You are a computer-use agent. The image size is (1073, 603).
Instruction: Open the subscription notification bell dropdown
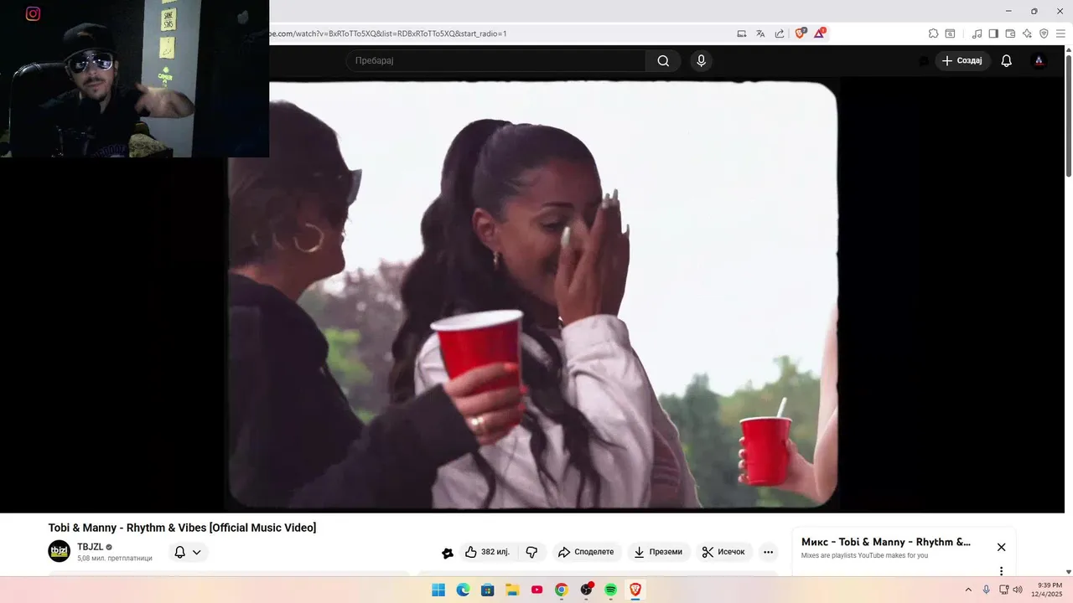(188, 552)
